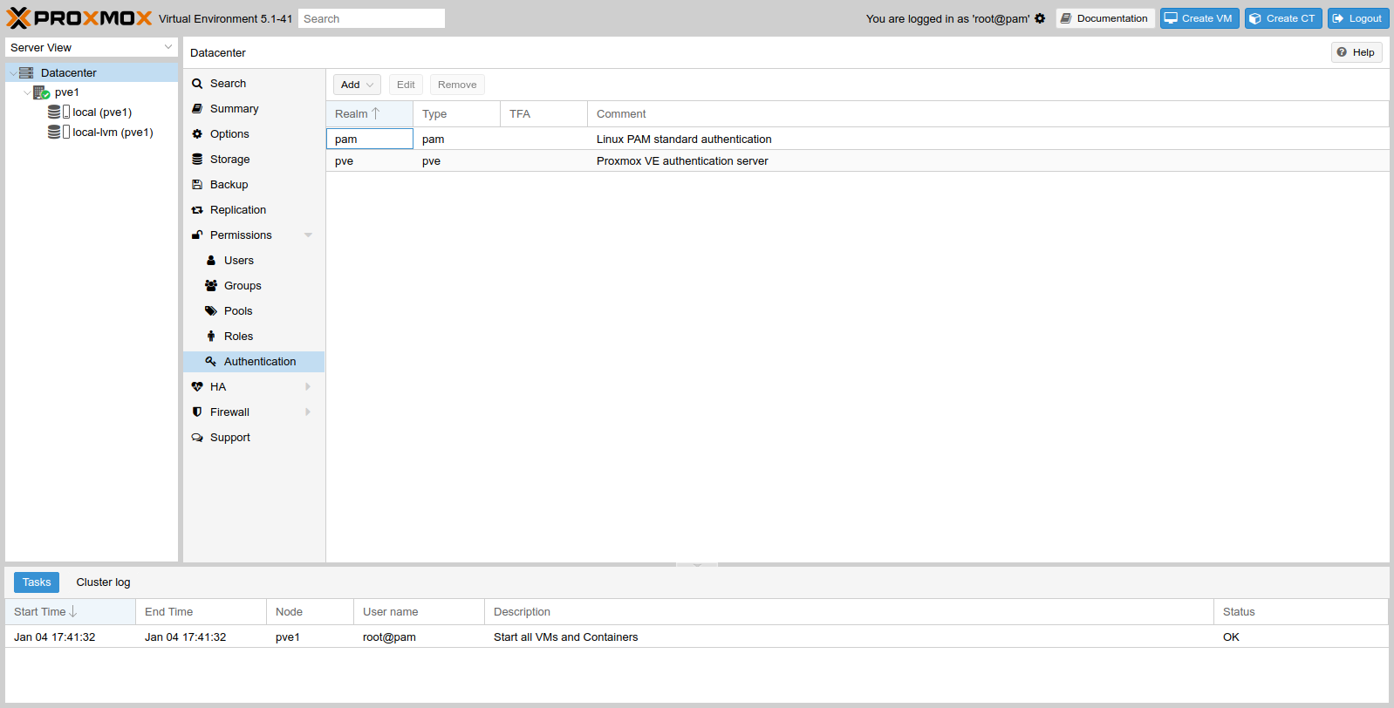Click the Datacenter server icon in tree
The height and width of the screenshot is (708, 1394).
click(x=26, y=73)
